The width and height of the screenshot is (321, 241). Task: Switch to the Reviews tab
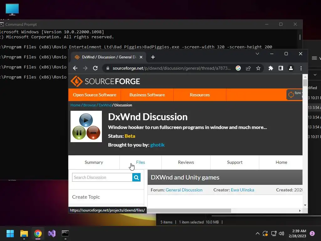[186, 162]
